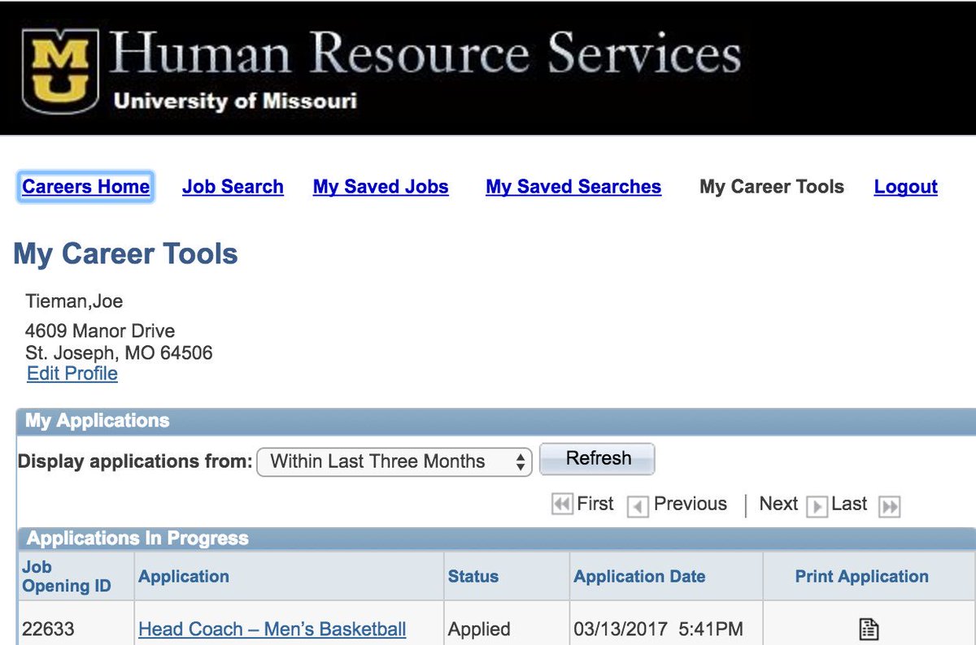The width and height of the screenshot is (976, 645).
Task: Go to Careers Home
Action: [x=85, y=187]
